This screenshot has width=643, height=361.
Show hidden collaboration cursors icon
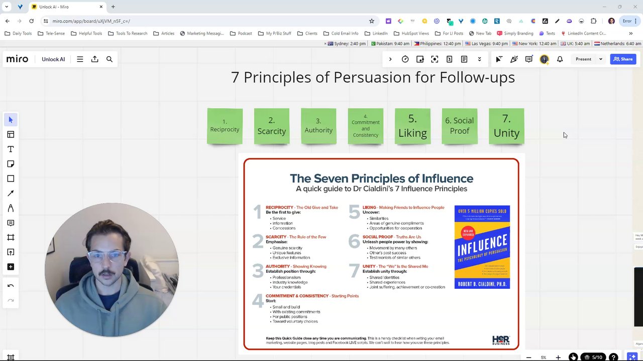pyautogui.click(x=499, y=59)
